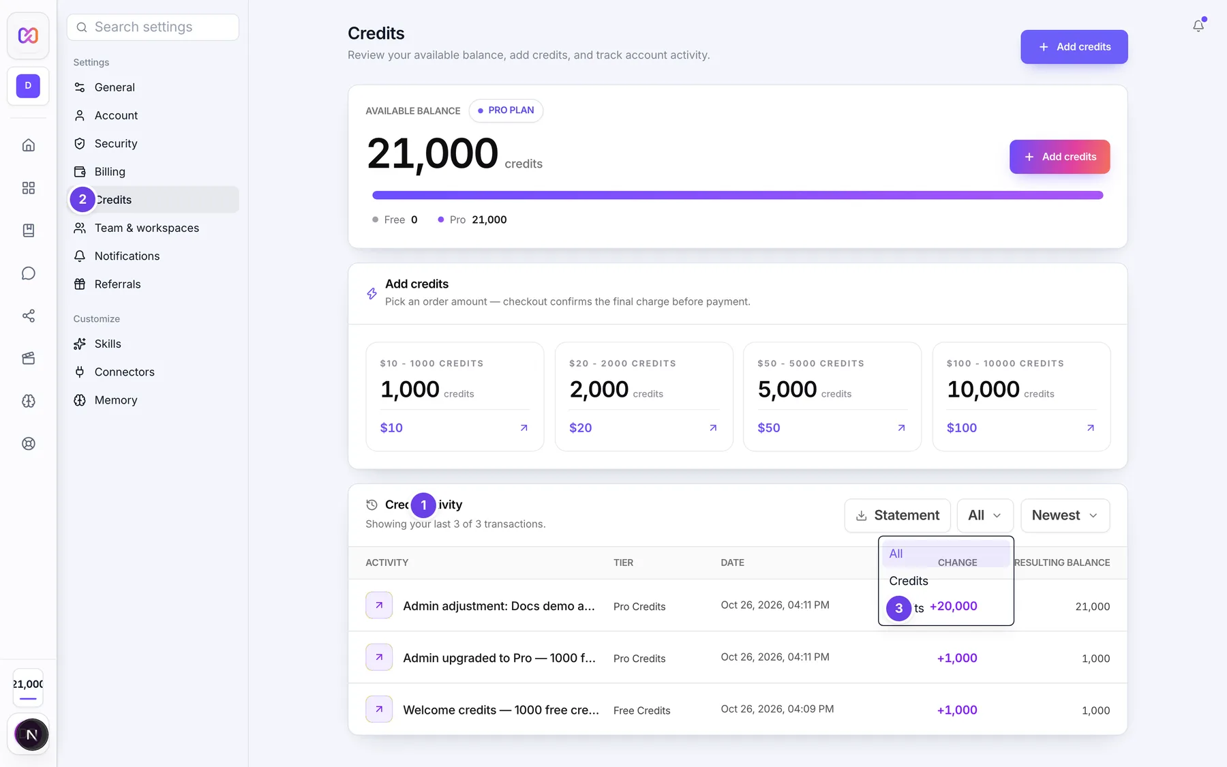Click the arrow icon on the $20 credit pack
The width and height of the screenshot is (1227, 767).
(x=713, y=428)
